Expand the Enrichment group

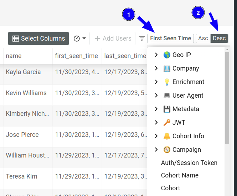pyautogui.click(x=156, y=82)
